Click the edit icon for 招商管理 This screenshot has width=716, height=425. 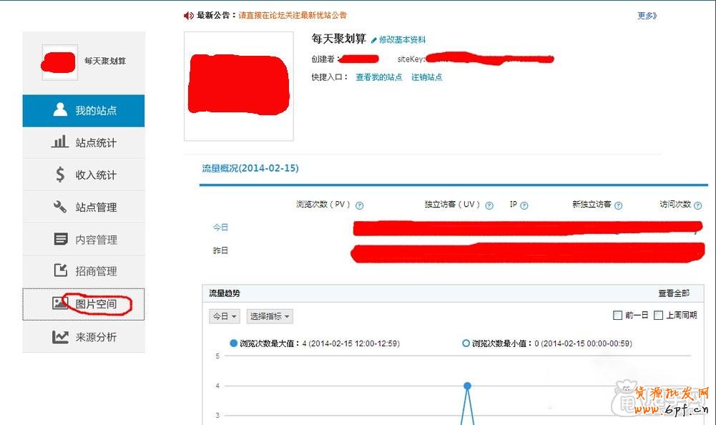pyautogui.click(x=61, y=270)
